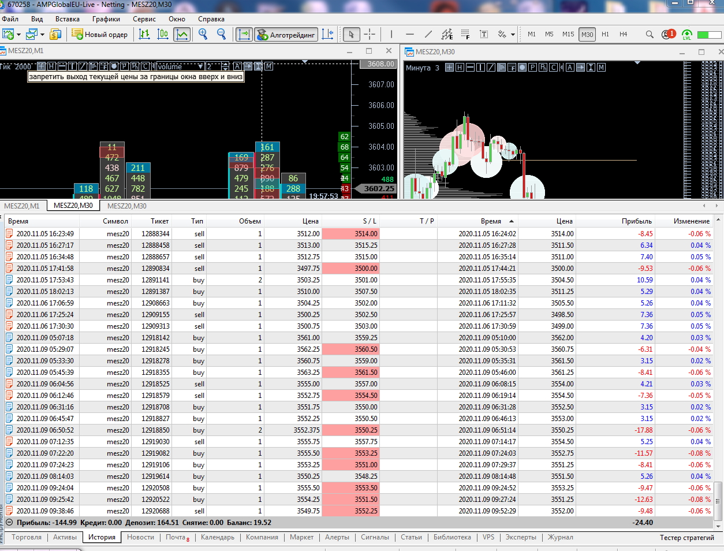Switch timeframe to M1
Screen dimensions: 724x551
click(x=532, y=34)
